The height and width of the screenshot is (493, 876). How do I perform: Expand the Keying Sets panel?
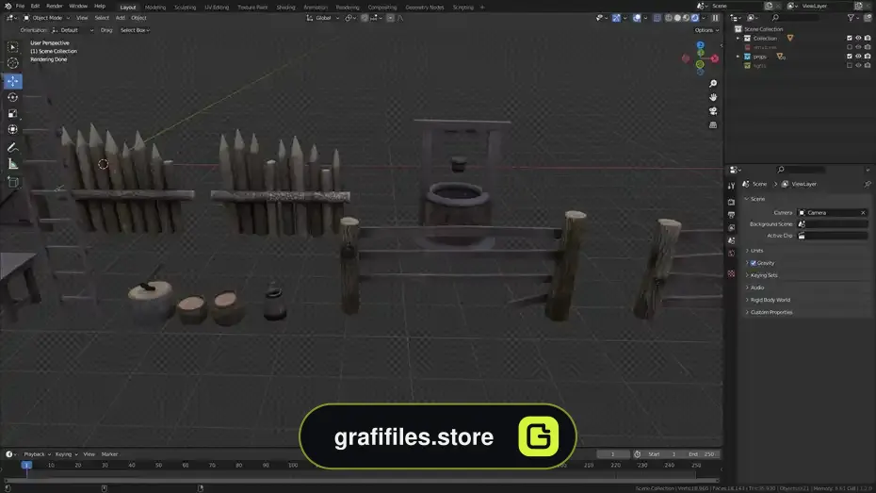764,275
